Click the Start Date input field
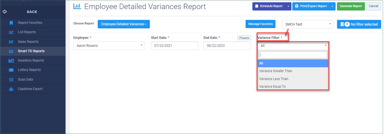This screenshot has width=384, height=134. click(x=174, y=46)
